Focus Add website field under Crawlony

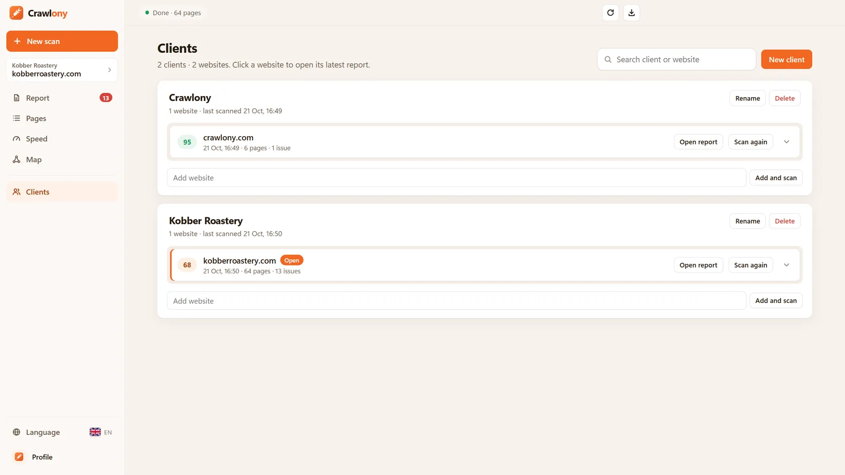[456, 178]
